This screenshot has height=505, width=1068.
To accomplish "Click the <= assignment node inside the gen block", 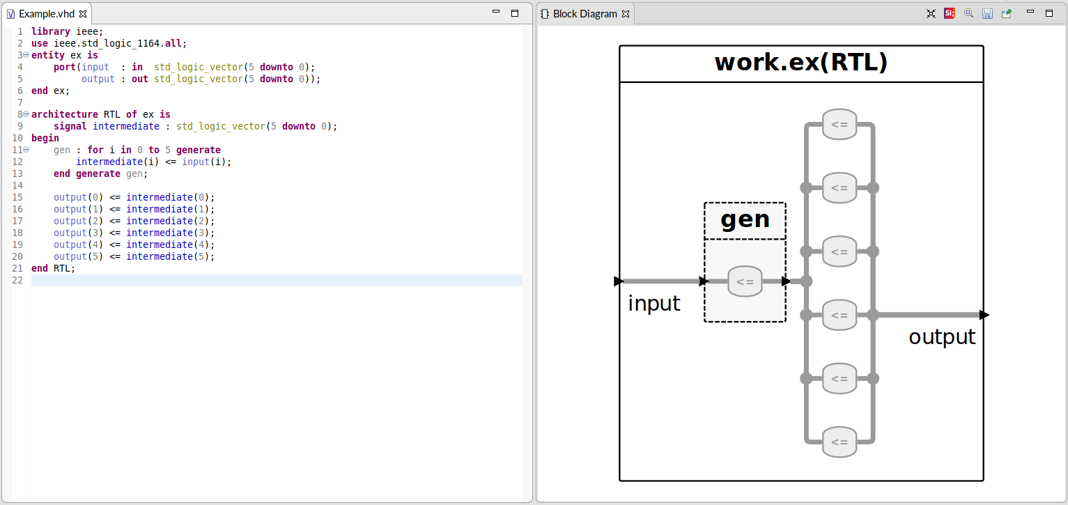I will click(x=745, y=282).
